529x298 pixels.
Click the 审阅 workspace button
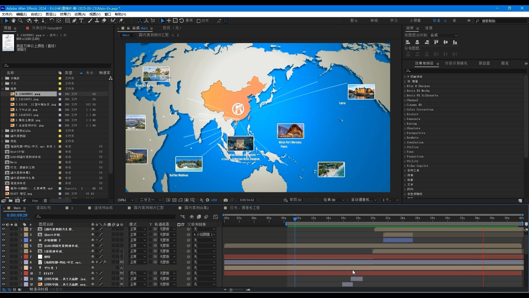click(374, 21)
